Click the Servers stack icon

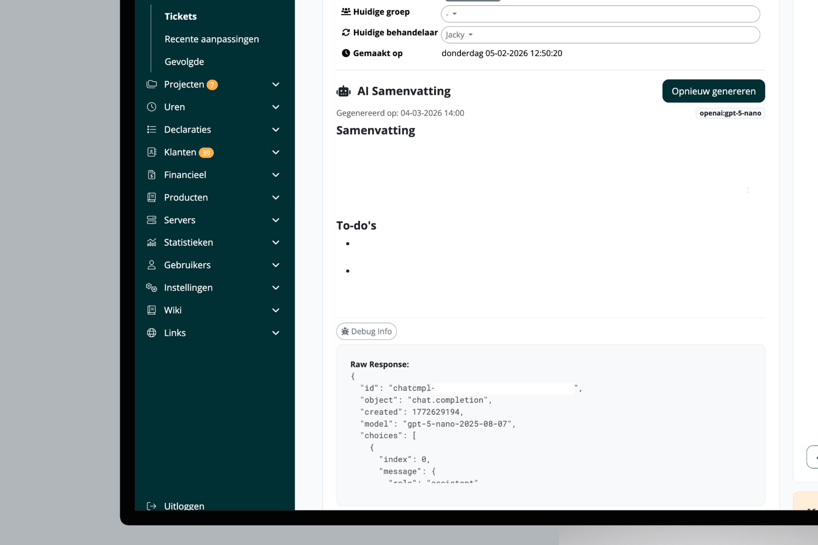coord(151,220)
